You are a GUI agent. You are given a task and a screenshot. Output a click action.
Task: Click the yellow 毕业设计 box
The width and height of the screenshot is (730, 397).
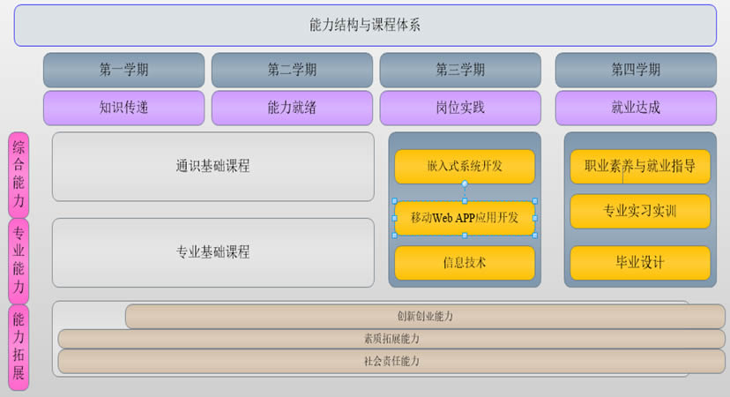640,263
